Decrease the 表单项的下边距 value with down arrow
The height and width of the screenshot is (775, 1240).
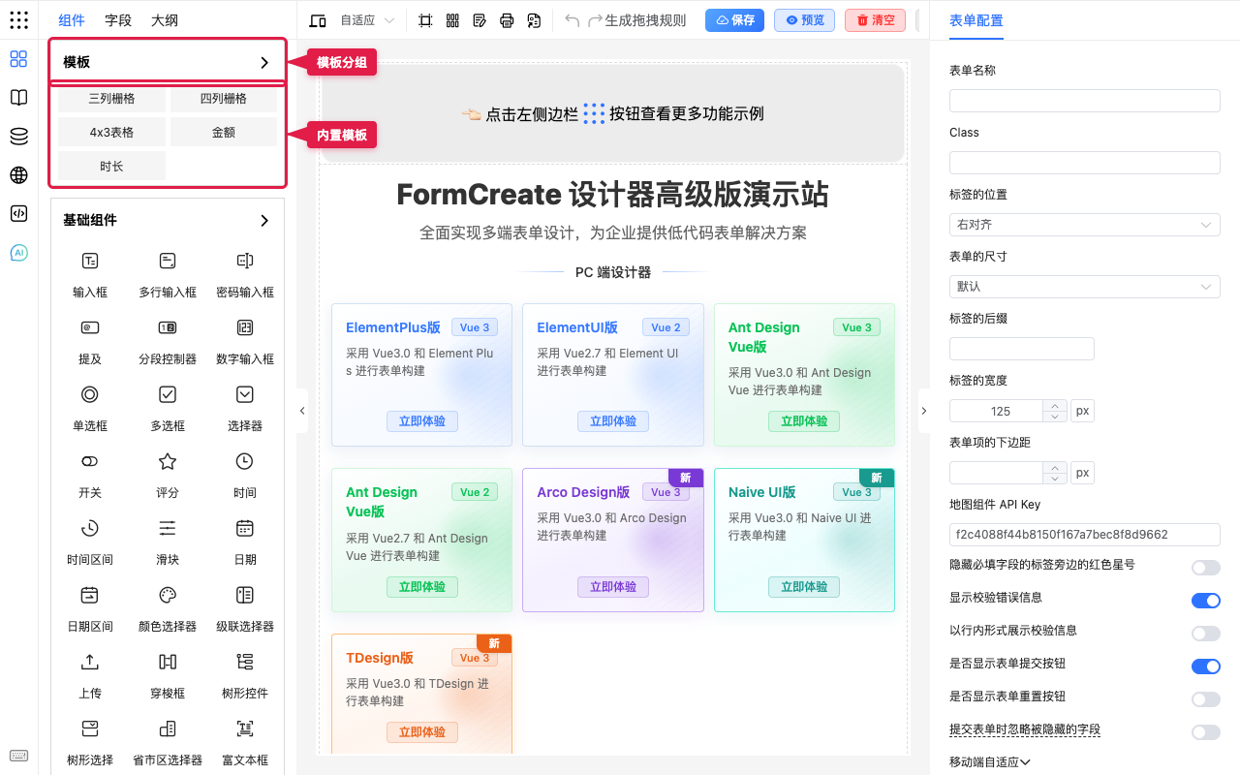pyautogui.click(x=1054, y=479)
